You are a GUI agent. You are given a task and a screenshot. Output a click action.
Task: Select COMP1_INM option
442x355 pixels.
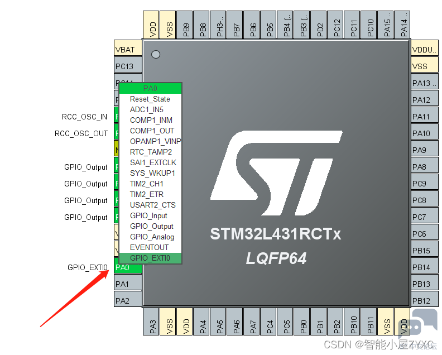[x=150, y=120]
